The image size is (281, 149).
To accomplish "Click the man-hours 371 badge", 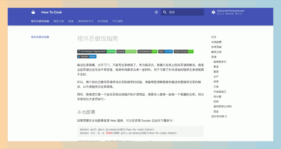I will point(183,52).
